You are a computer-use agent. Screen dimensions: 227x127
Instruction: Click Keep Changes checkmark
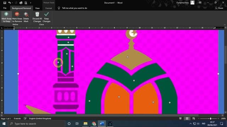point(46,17)
